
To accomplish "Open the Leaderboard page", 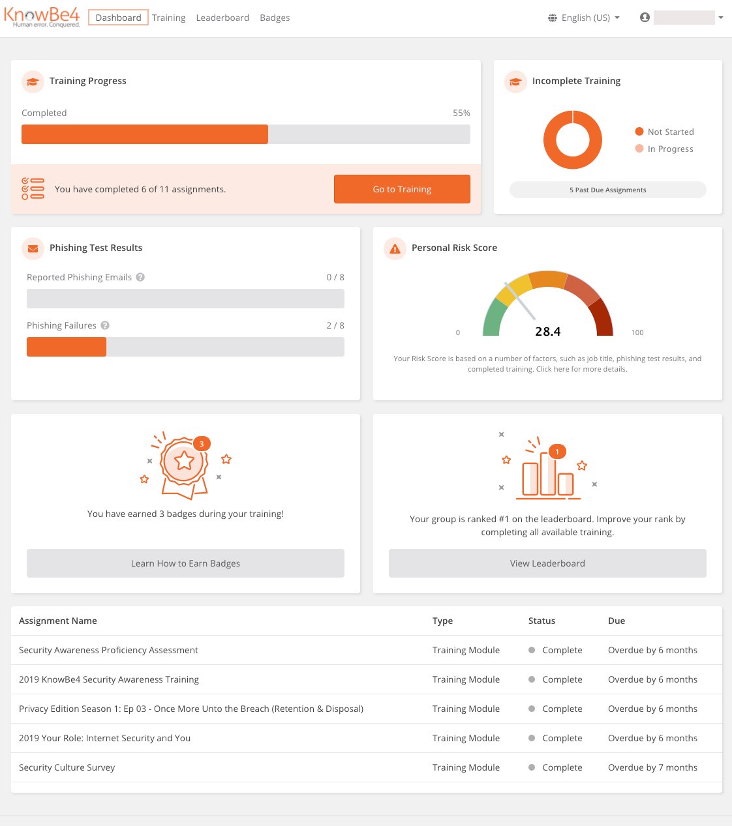I will [x=222, y=18].
